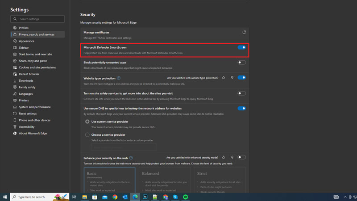Click the Share, copy and paste icon
This screenshot has height=201, width=357.
tap(15, 61)
